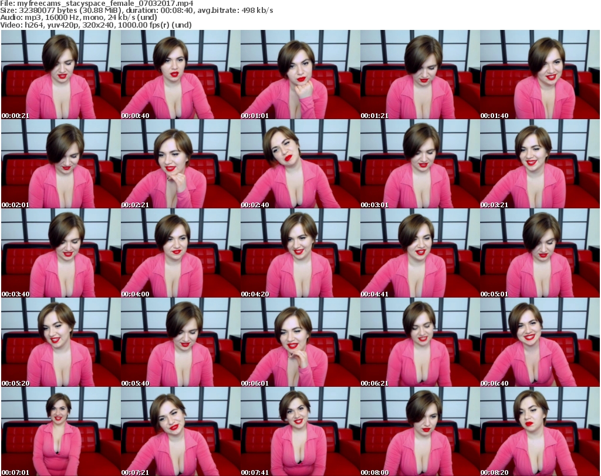
Task: Open the frame at 00:02:40
Action: coord(300,164)
